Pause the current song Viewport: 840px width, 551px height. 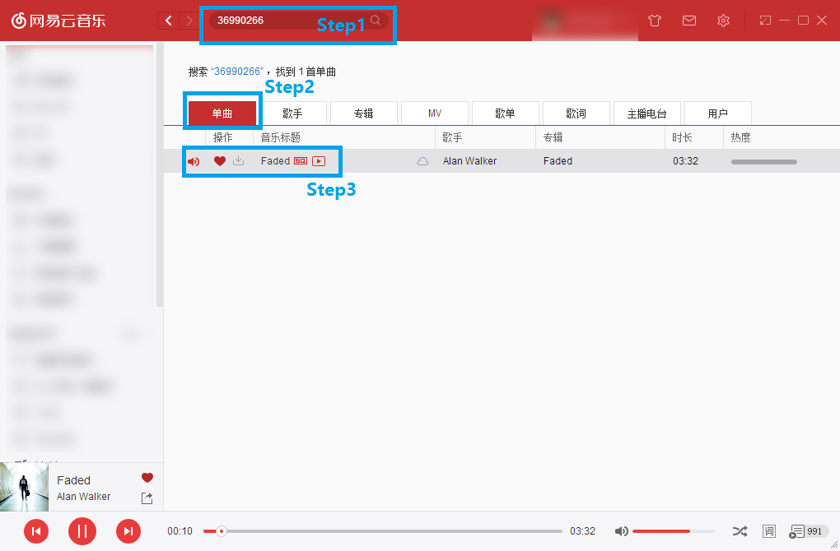pos(82,531)
